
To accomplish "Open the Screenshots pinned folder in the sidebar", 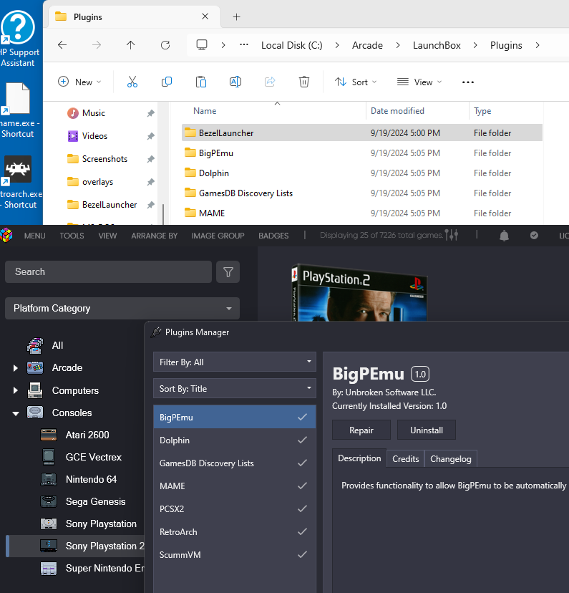I will [104, 159].
